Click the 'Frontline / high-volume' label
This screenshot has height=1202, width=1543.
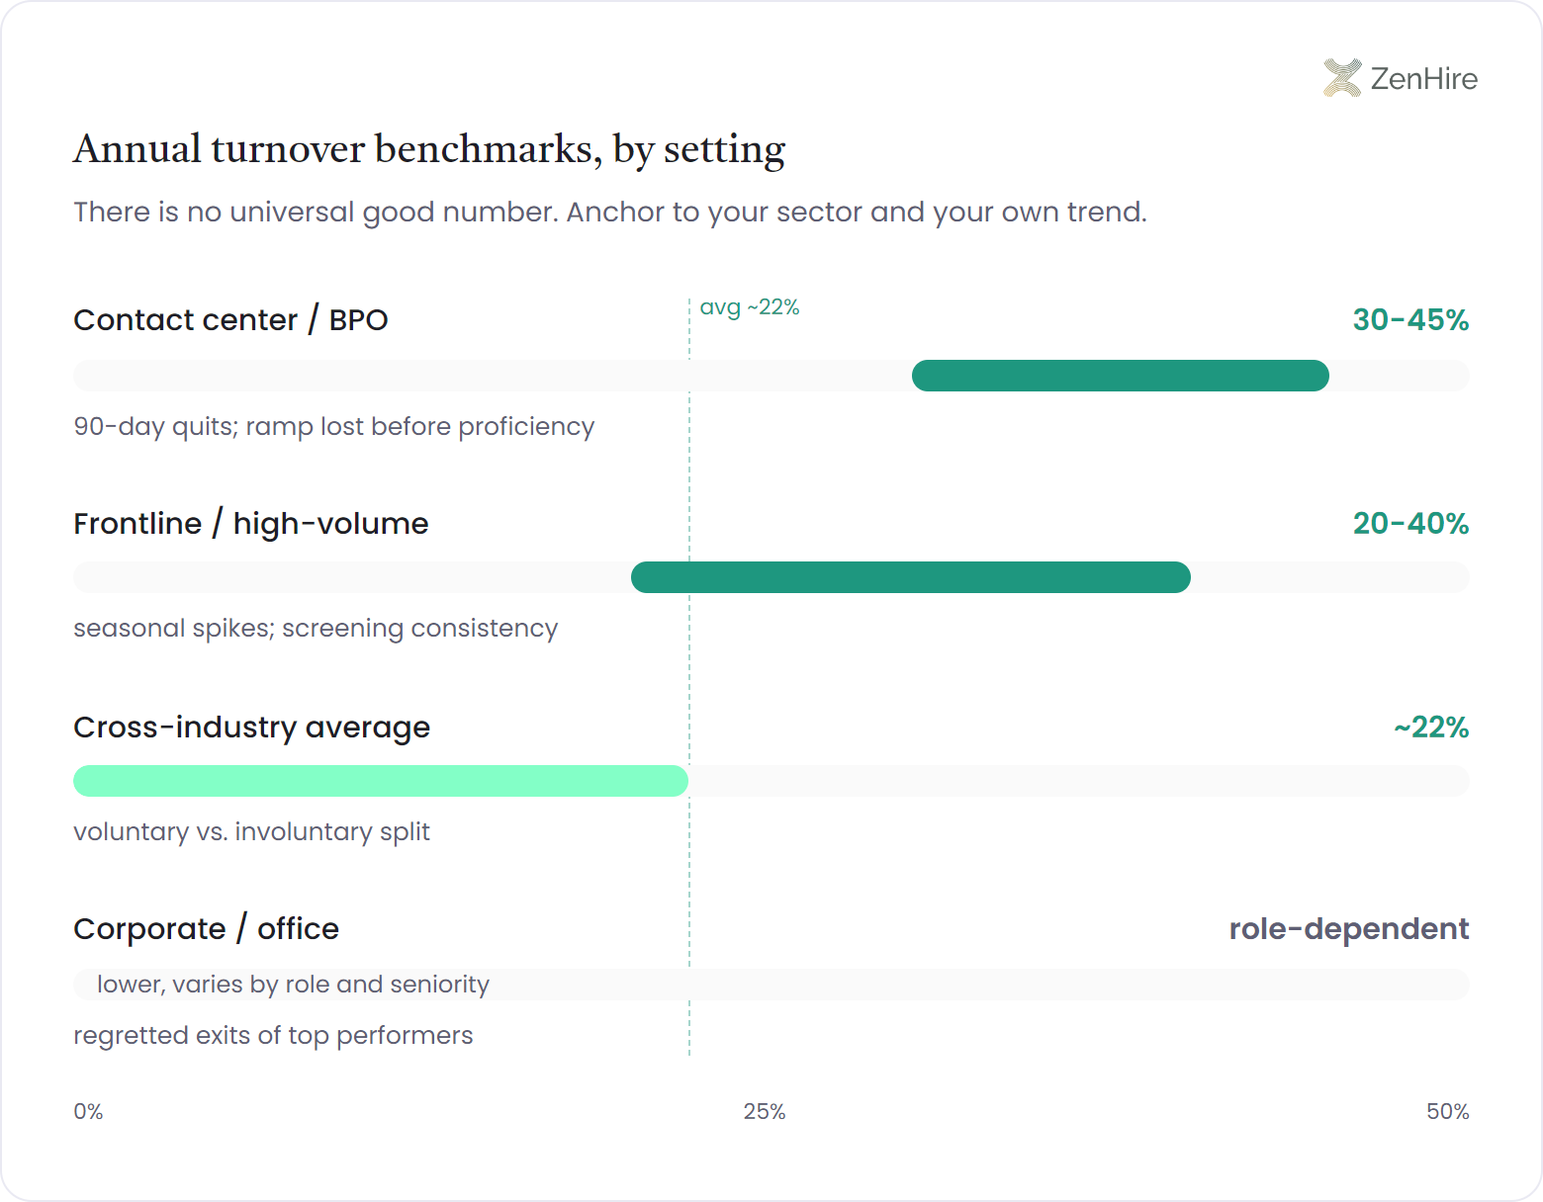click(251, 523)
